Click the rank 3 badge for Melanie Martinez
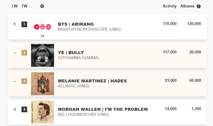The height and width of the screenshot is (126, 213). (x=24, y=81)
